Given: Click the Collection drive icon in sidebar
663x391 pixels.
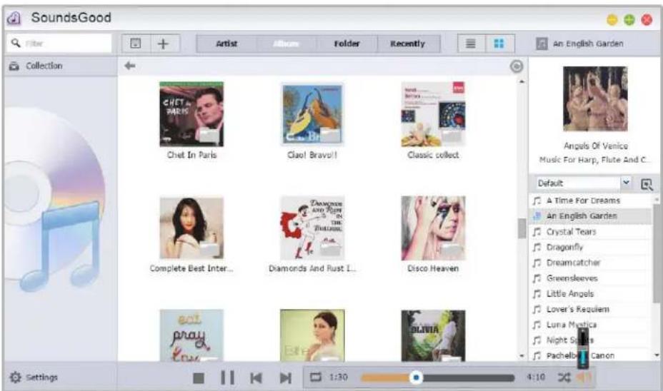Looking at the screenshot, I should 14,66.
